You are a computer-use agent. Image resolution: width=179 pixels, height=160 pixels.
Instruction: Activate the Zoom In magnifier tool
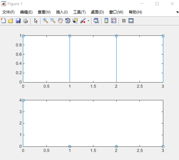point(45,21)
